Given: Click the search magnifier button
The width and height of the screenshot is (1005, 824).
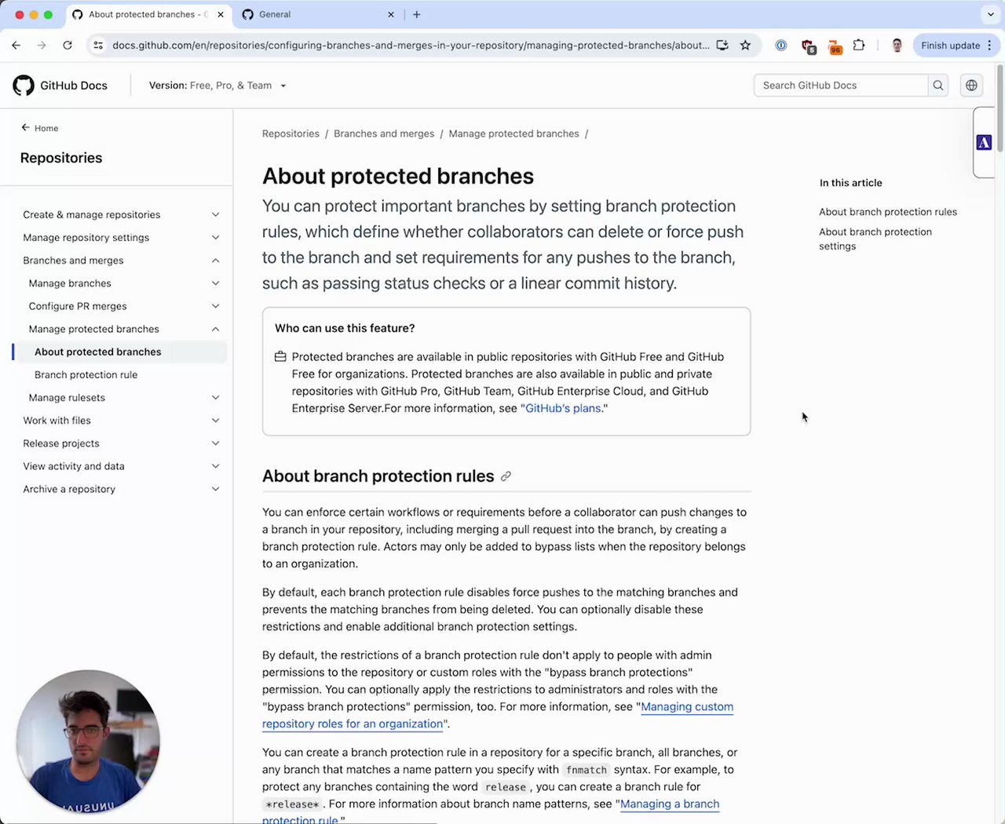Looking at the screenshot, I should coord(937,86).
